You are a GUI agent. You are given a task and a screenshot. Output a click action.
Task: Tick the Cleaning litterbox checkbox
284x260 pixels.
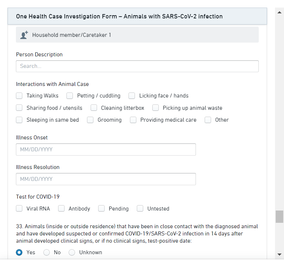(94, 108)
